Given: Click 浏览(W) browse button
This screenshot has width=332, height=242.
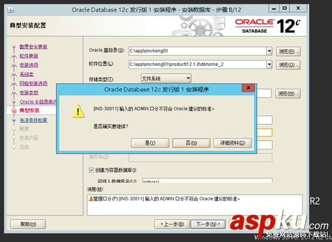Looking at the screenshot, I should point(288,94).
